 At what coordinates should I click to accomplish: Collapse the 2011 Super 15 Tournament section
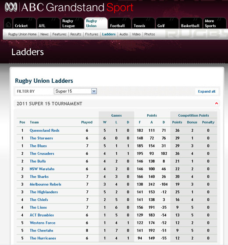pyautogui.click(x=217, y=103)
